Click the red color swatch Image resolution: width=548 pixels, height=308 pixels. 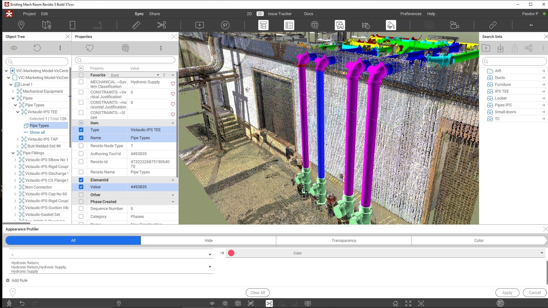231,253
